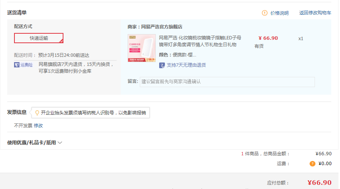
Task: Click the 运费 ¥0.00 value
Action: pos(325,164)
